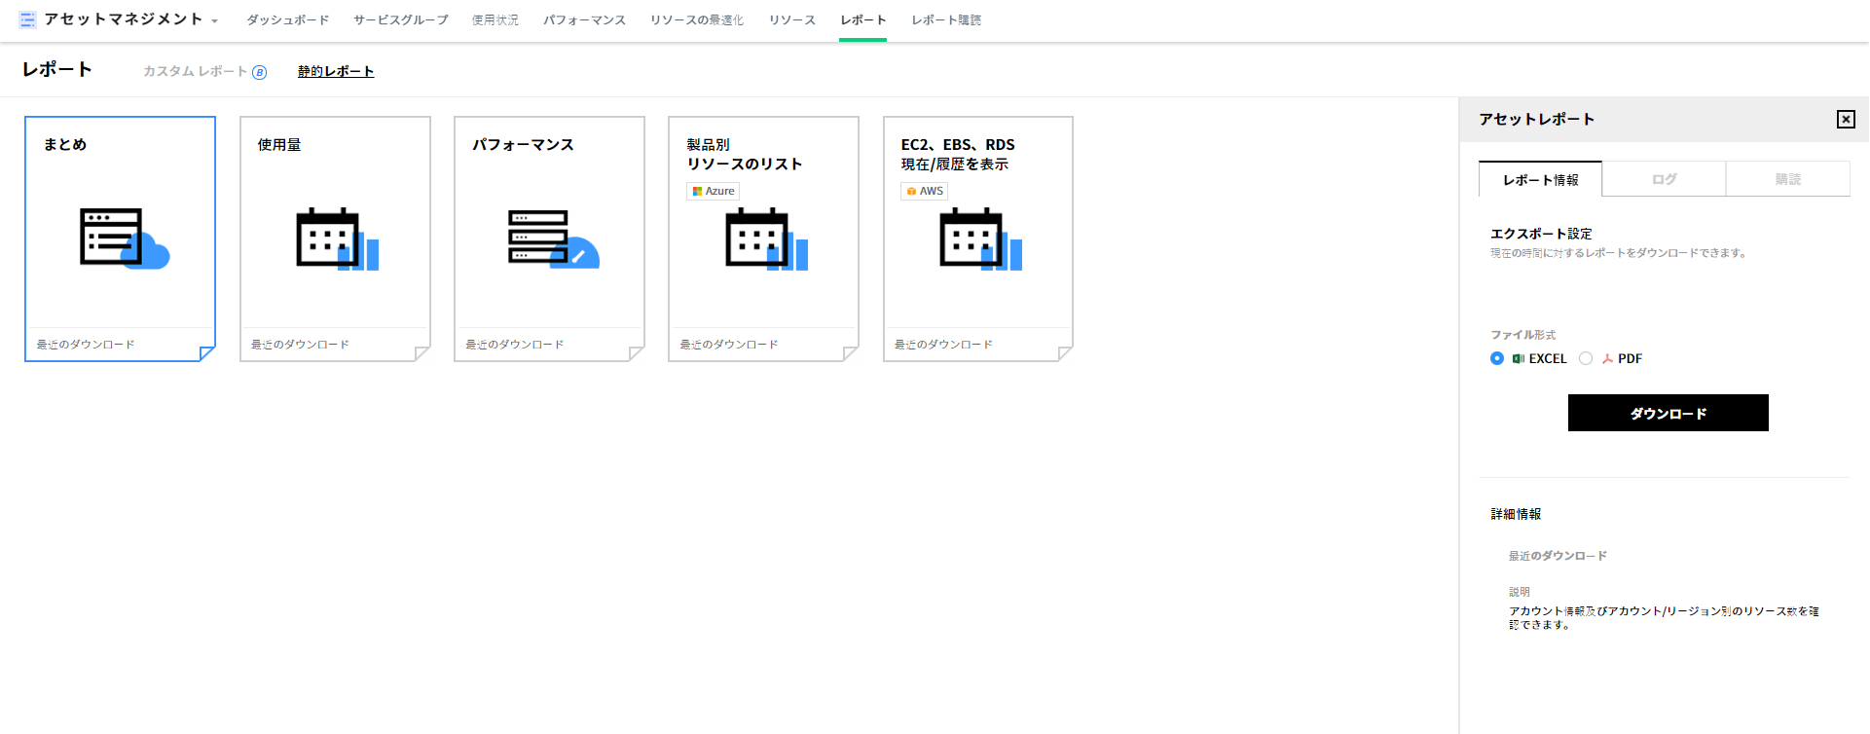Click the Azure badge on the 製品別 card

pyautogui.click(x=714, y=192)
